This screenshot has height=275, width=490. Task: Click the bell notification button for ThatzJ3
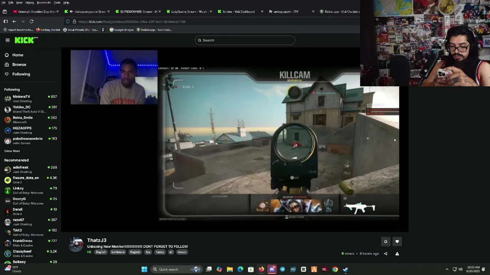pos(385,241)
